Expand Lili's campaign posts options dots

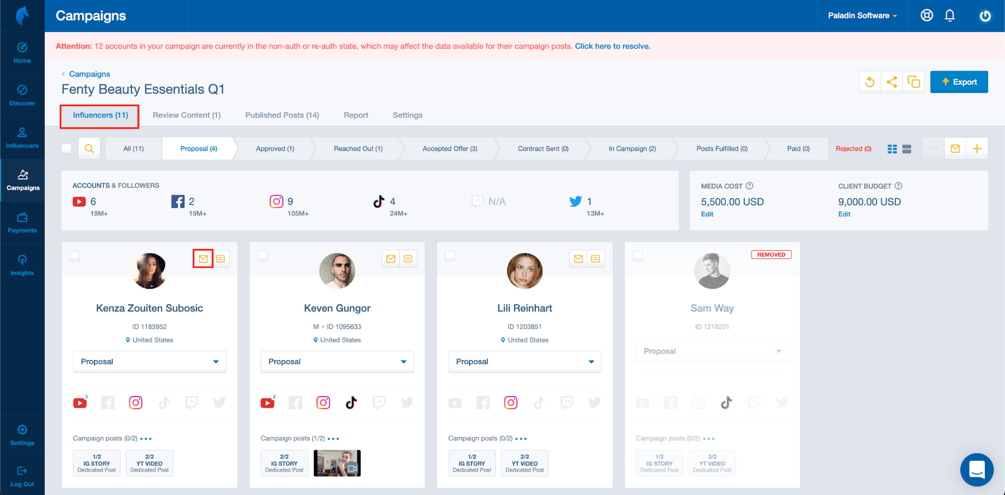pos(521,439)
